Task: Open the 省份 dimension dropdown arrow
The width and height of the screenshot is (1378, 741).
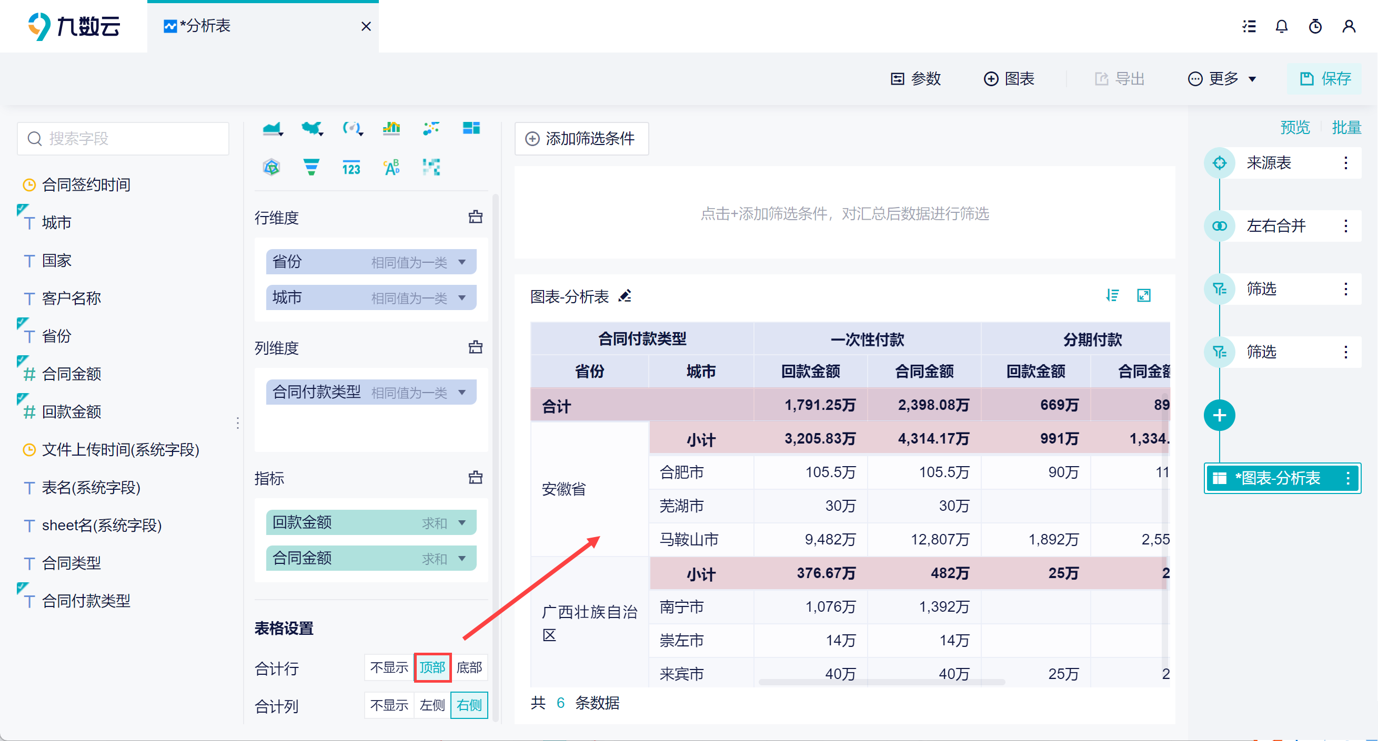Action: [x=461, y=262]
